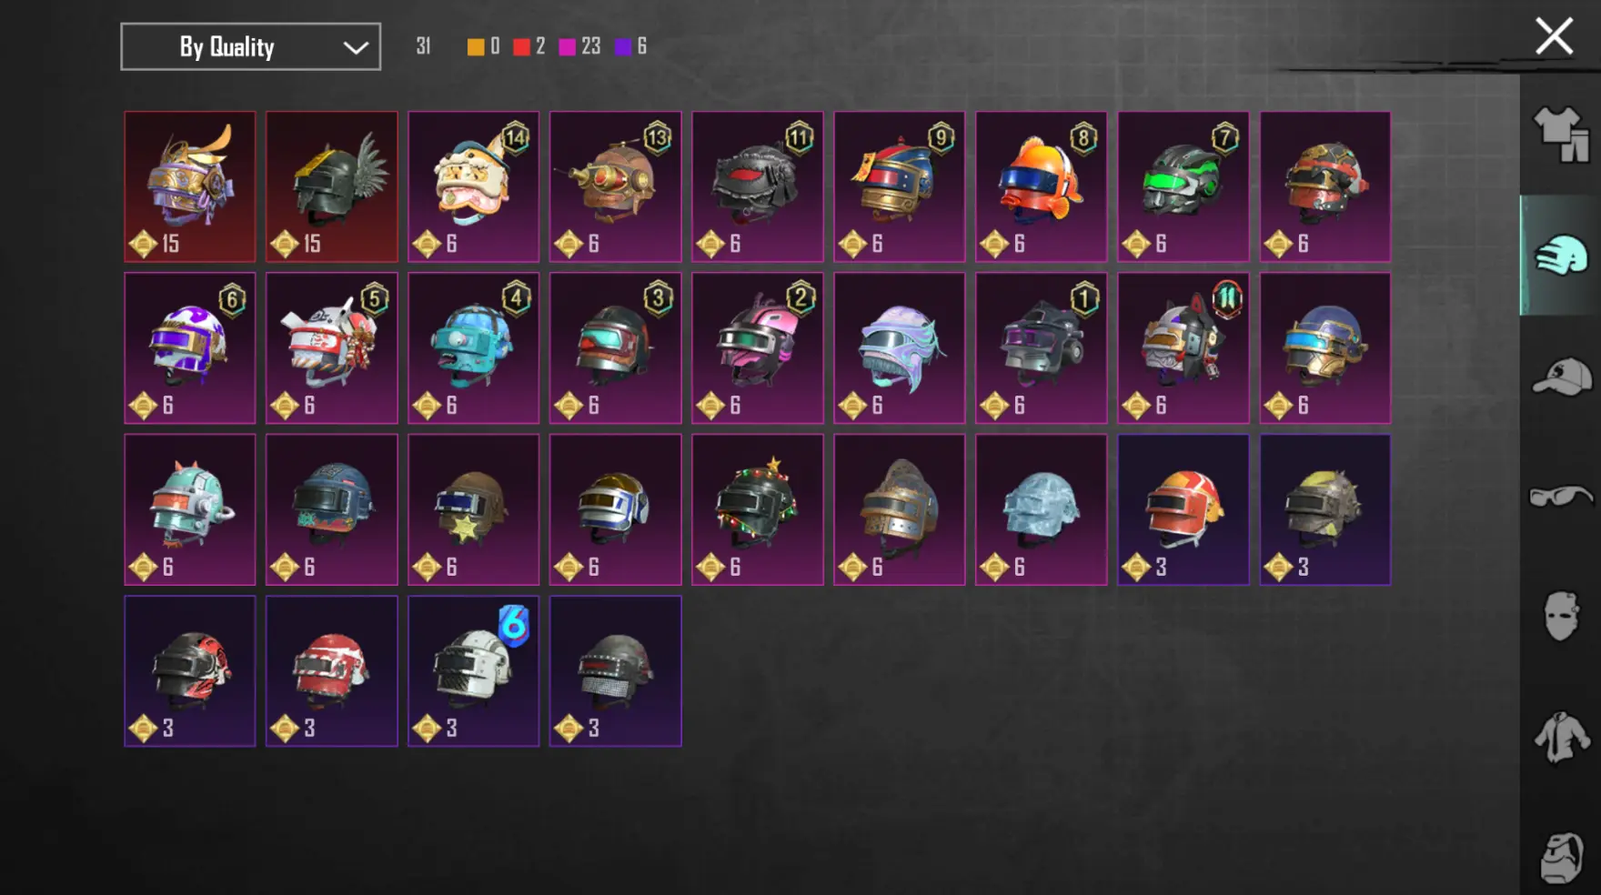Screen dimensions: 1601x895
Task: Open the backpack category icon at bottom
Action: (x=1561, y=857)
